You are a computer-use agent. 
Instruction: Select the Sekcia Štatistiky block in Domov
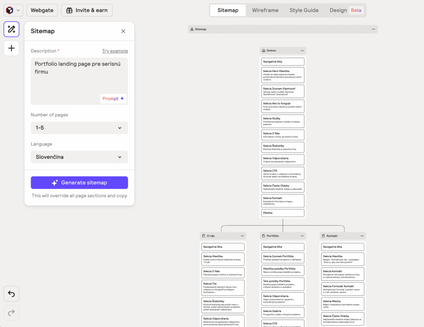pyautogui.click(x=282, y=147)
